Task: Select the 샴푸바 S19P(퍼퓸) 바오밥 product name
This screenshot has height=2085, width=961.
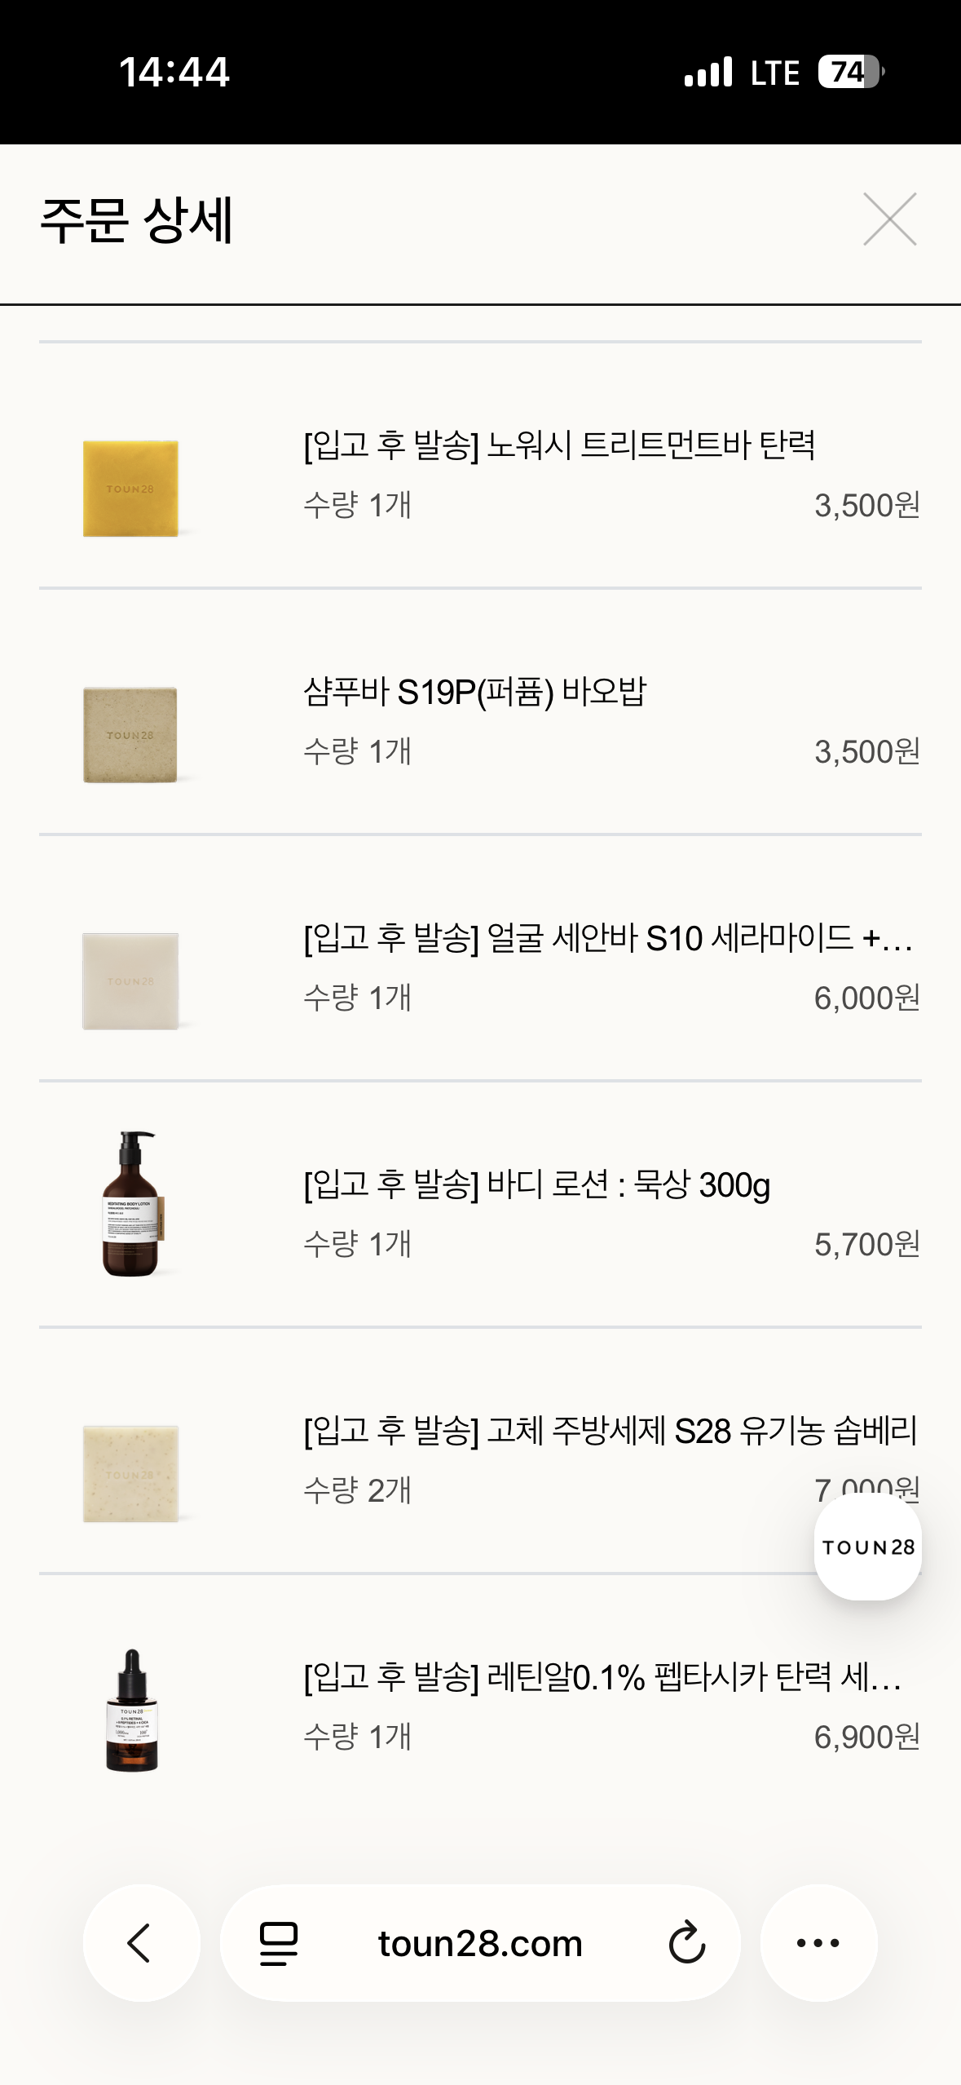Action: [474, 692]
